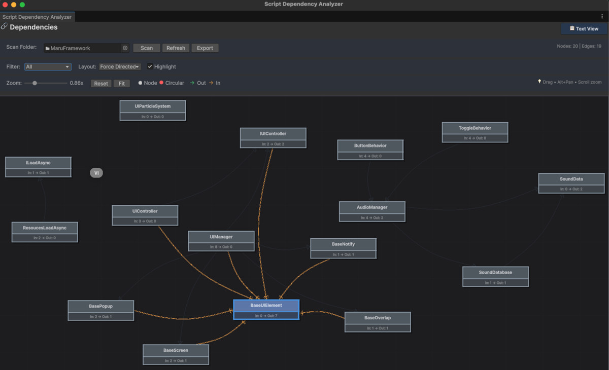Click the Fit button
This screenshot has height=370, width=609.
[122, 83]
